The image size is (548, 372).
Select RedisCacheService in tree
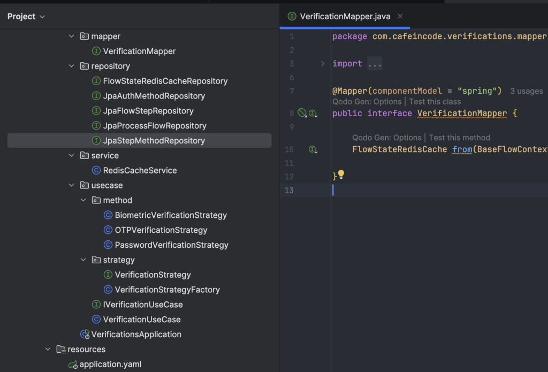click(139, 170)
